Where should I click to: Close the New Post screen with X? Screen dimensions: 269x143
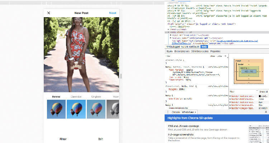coord(49,13)
